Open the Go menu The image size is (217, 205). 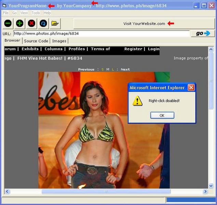(14, 13)
